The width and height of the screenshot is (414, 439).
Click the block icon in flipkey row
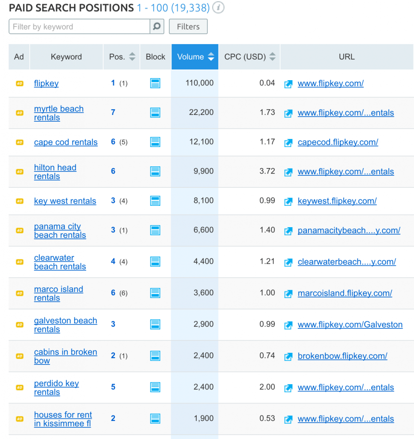pyautogui.click(x=155, y=83)
